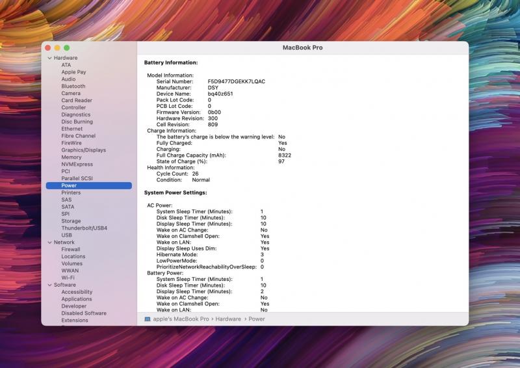Select NVMExpress in the sidebar
520x368 pixels.
click(77, 164)
